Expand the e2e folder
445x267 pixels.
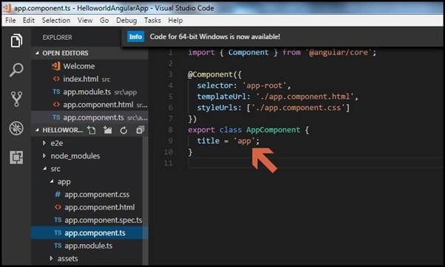tap(44, 143)
